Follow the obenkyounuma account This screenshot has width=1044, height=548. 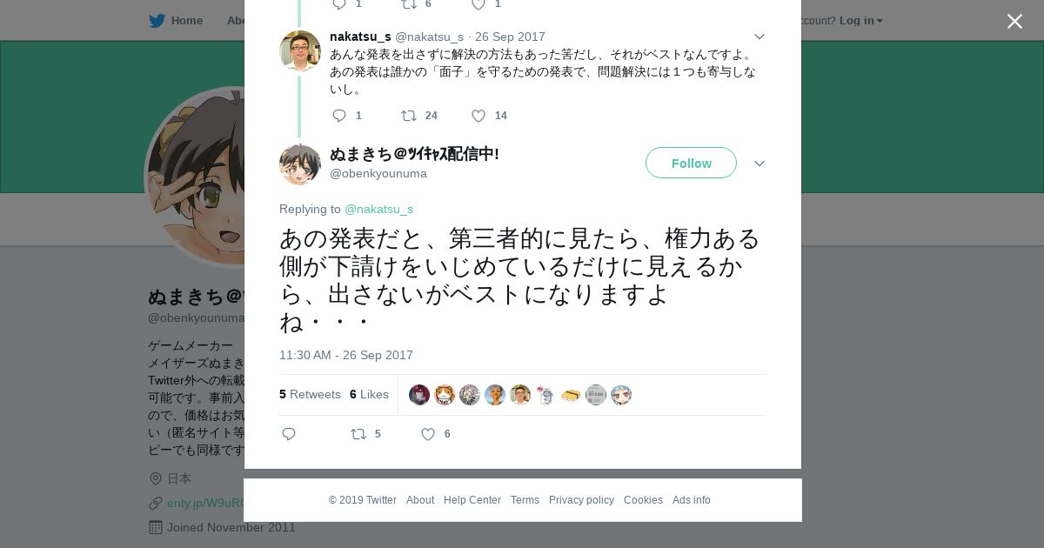tap(691, 163)
